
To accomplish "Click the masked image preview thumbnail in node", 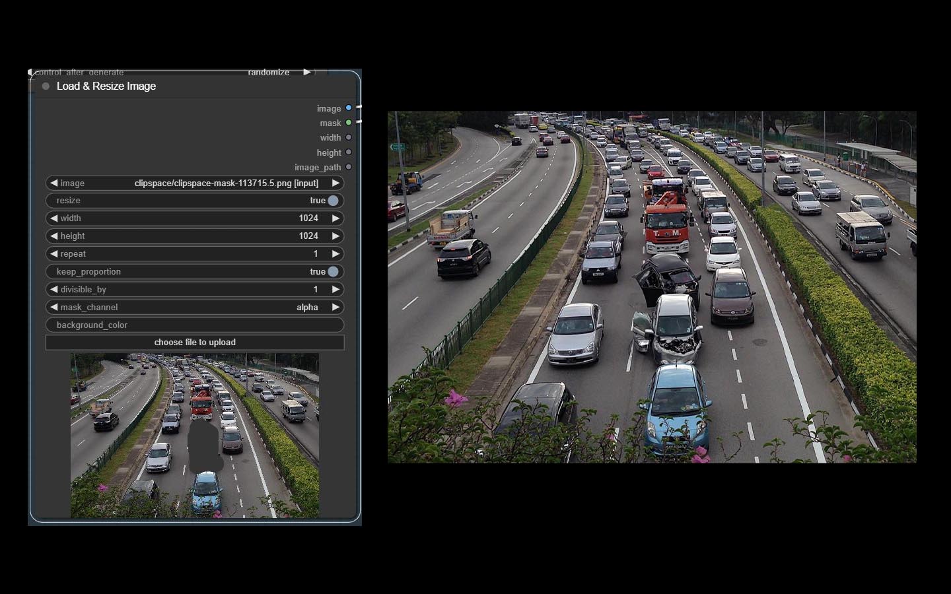I will (195, 435).
